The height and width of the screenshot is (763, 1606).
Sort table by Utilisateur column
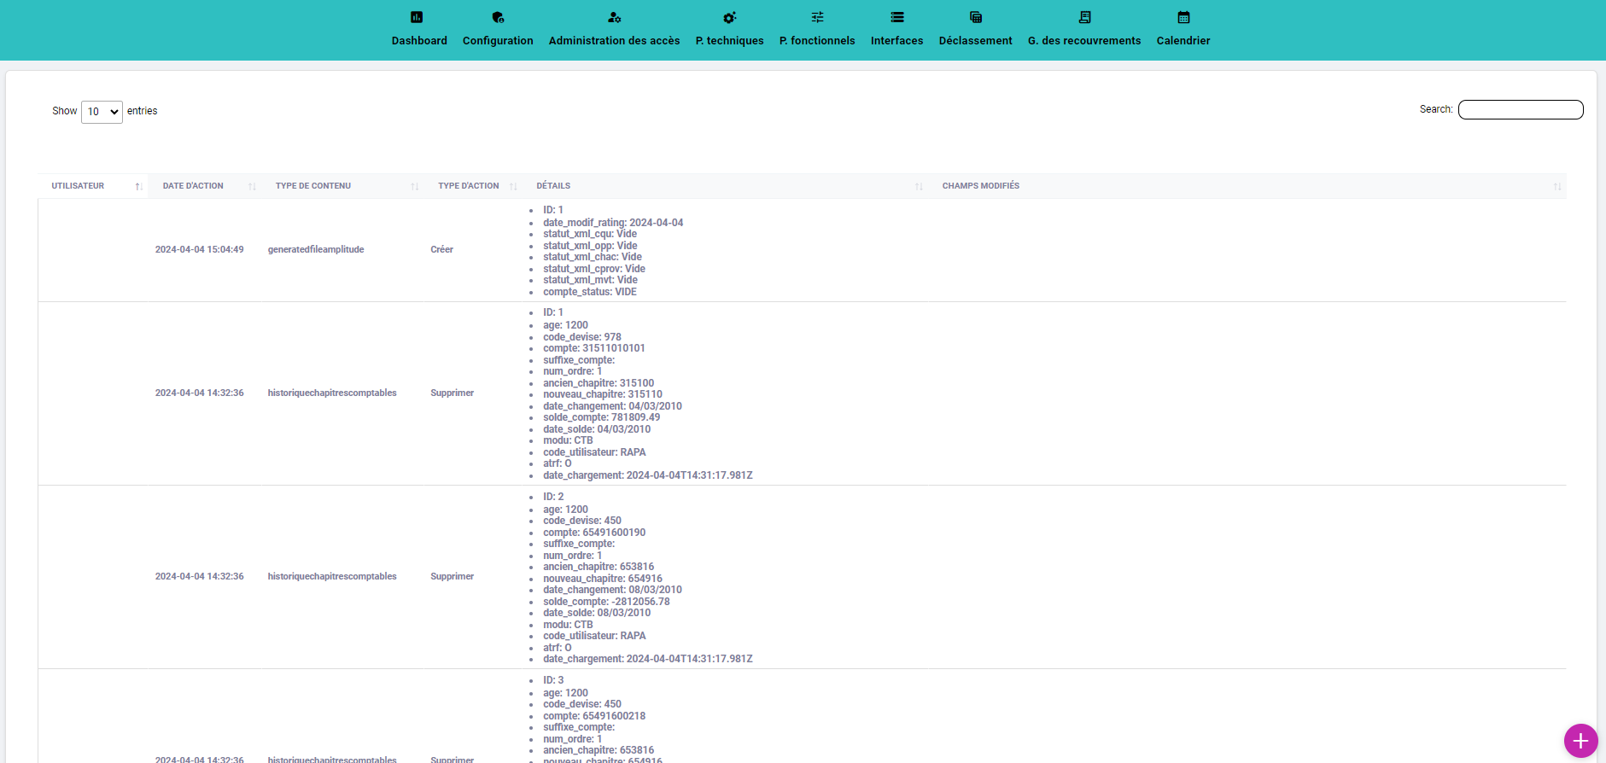click(x=78, y=186)
